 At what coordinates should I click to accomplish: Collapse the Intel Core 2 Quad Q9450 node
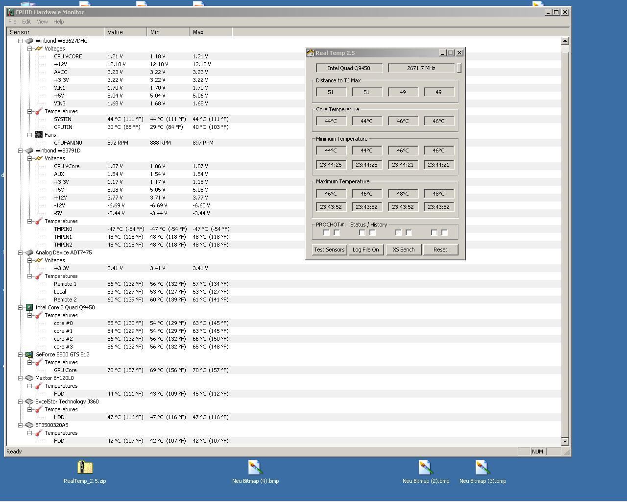coord(21,307)
